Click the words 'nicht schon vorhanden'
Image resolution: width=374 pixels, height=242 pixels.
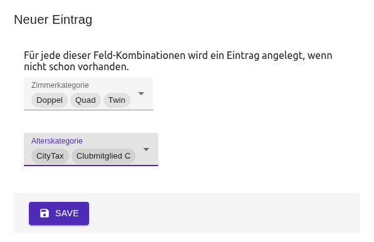(x=77, y=66)
